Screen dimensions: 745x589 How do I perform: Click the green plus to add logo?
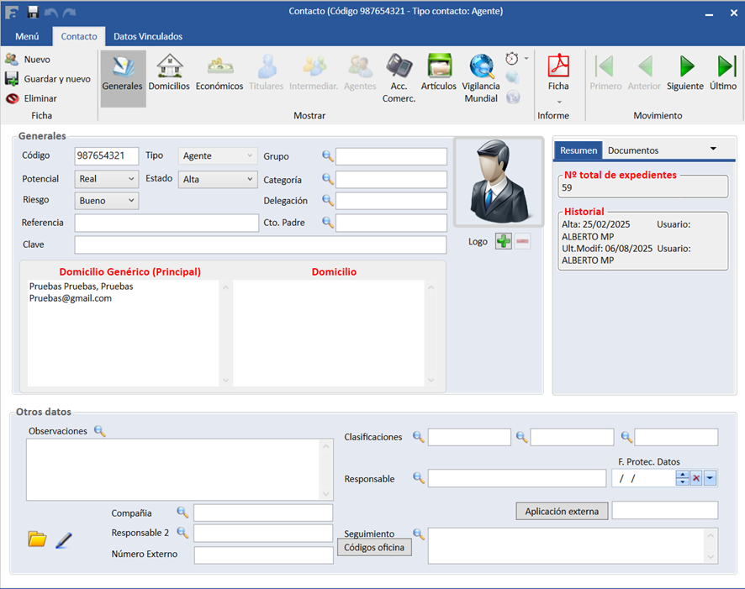[x=503, y=241]
